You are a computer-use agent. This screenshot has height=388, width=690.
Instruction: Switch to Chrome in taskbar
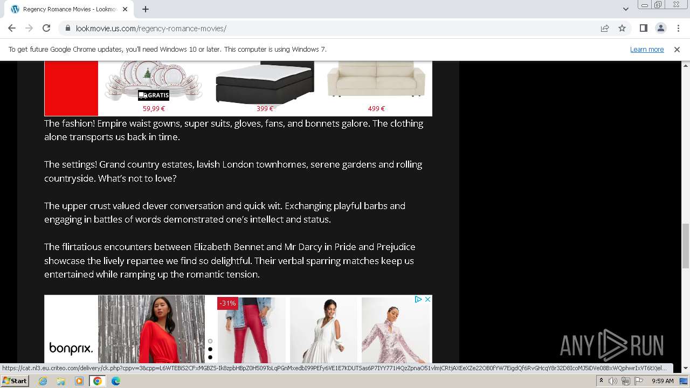tap(98, 381)
